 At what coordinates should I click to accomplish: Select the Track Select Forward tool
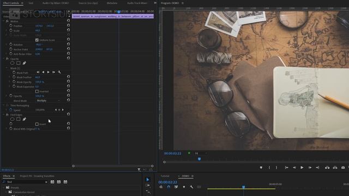pyautogui.click(x=148, y=185)
